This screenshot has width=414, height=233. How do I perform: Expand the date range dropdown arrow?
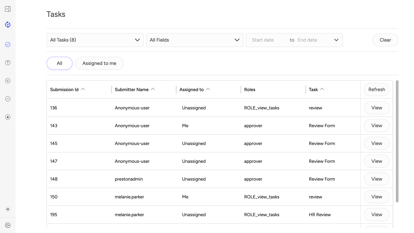point(336,40)
